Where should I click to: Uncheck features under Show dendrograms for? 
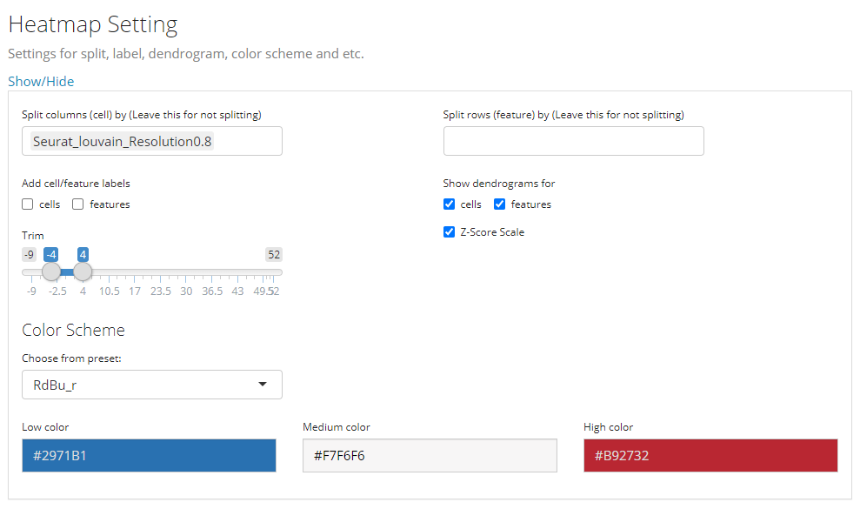tap(500, 204)
